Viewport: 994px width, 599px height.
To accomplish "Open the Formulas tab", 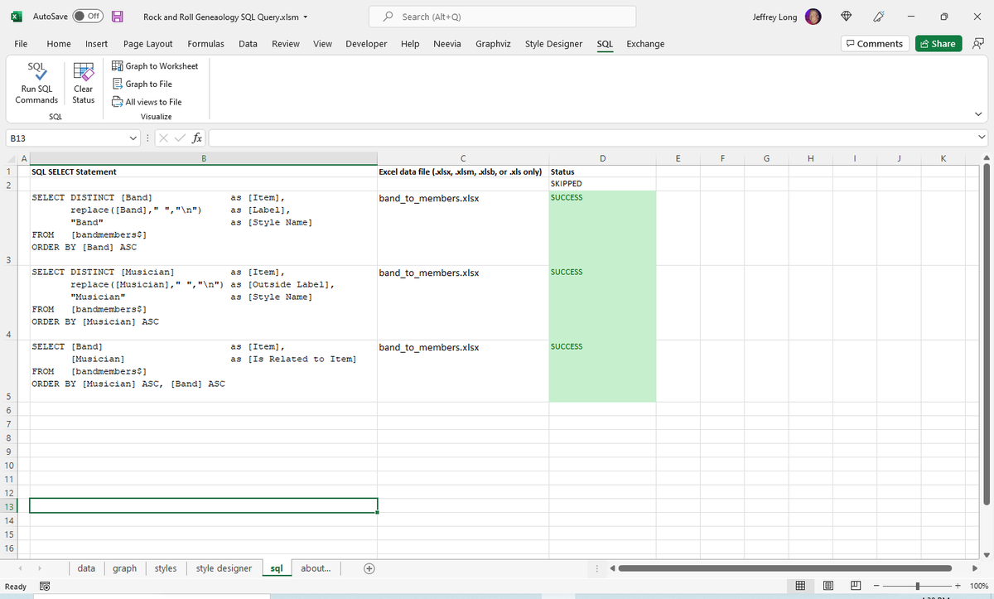I will [x=205, y=44].
